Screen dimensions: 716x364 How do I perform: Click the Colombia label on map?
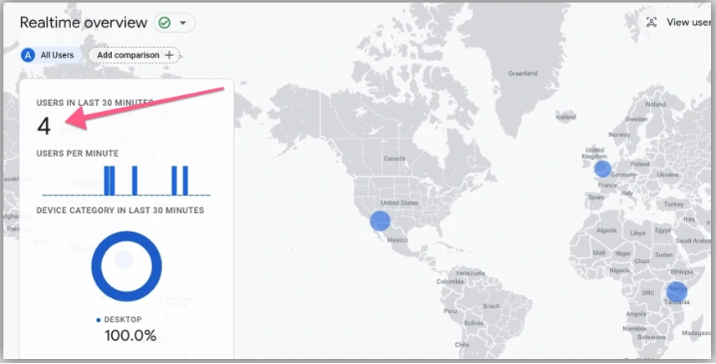(450, 281)
